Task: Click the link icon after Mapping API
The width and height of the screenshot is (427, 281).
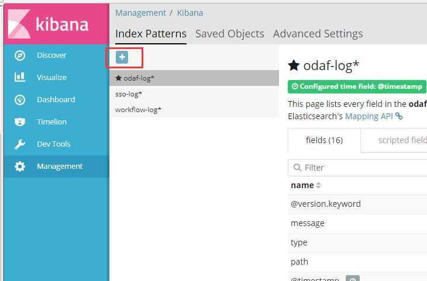Action: coord(399,116)
